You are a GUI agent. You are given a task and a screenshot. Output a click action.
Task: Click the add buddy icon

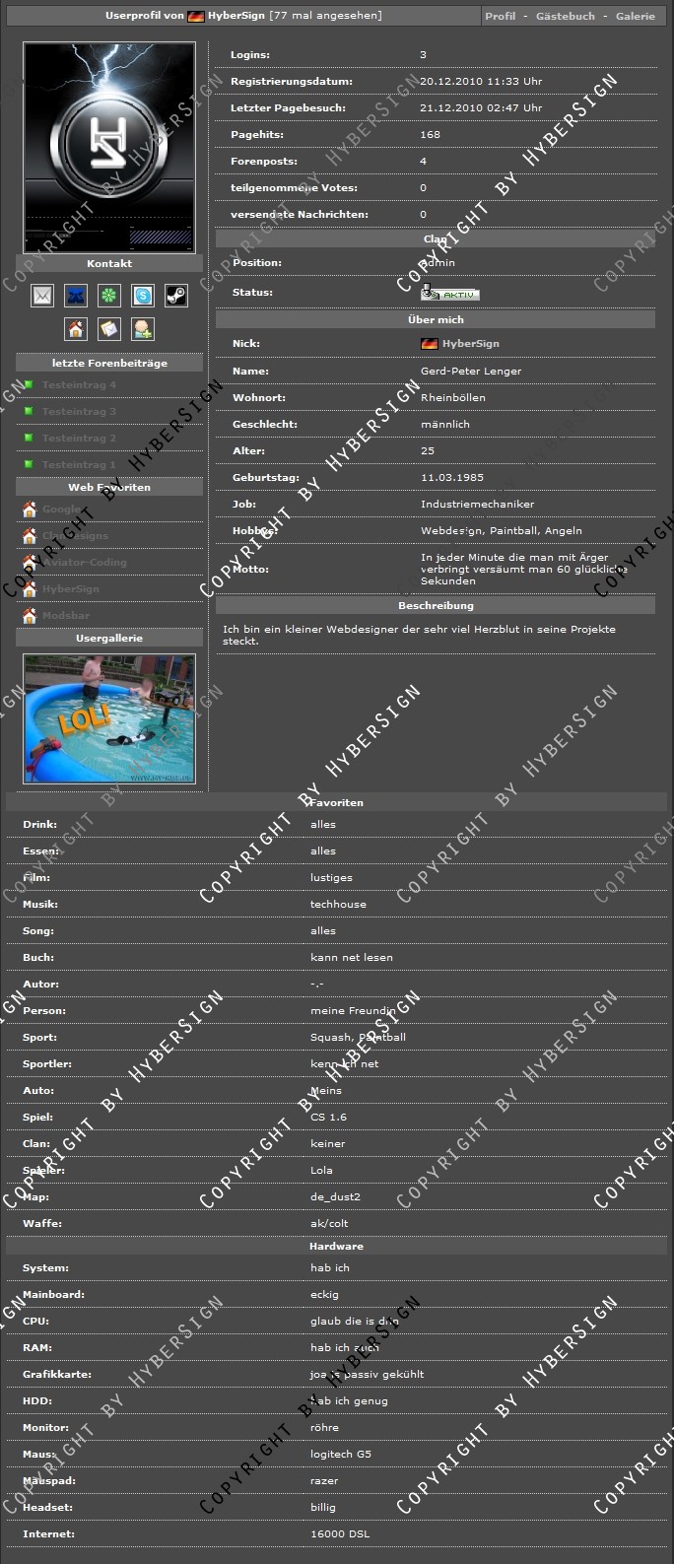[x=143, y=328]
